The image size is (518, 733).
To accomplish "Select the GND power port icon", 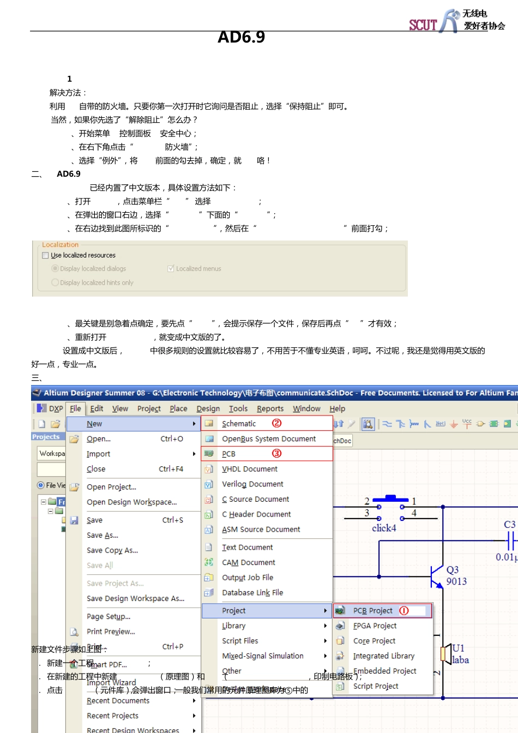I will tap(454, 424).
